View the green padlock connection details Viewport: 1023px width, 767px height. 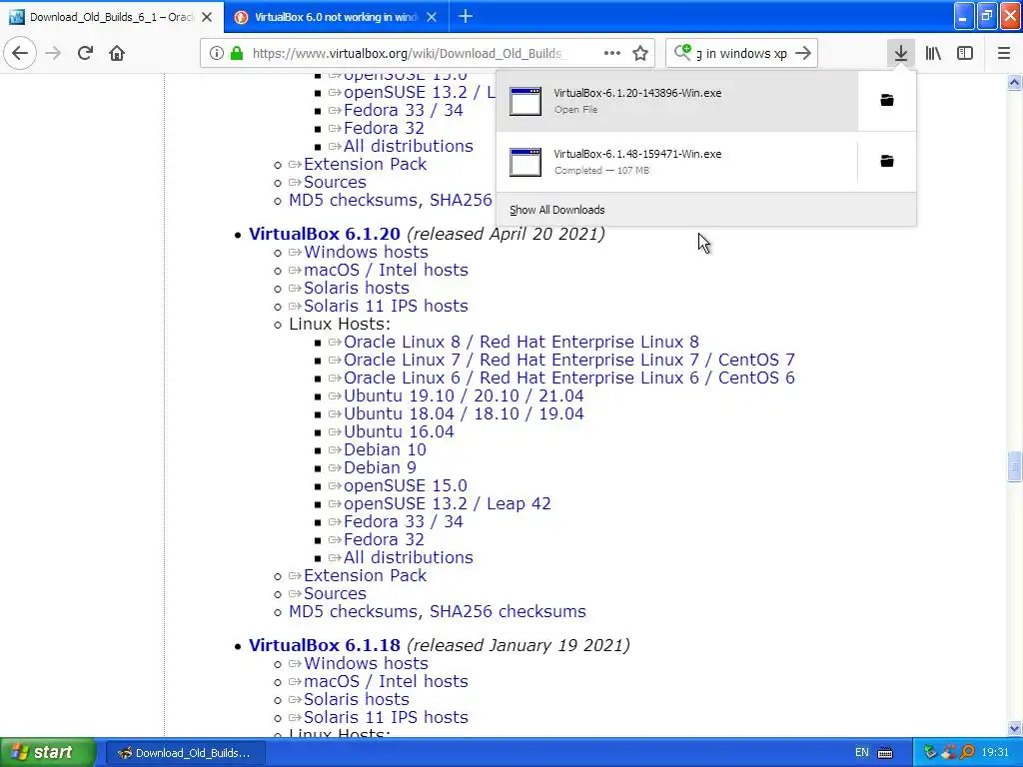tap(237, 53)
